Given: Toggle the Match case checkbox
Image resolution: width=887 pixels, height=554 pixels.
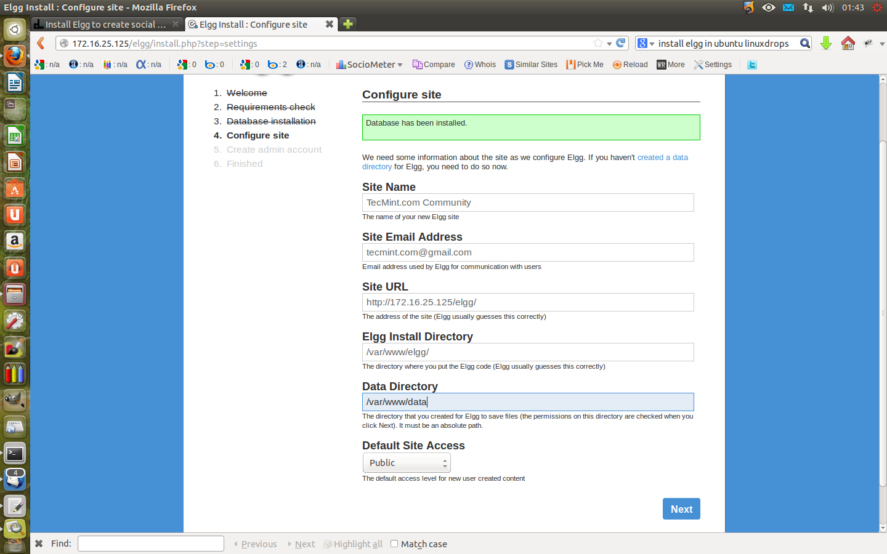Looking at the screenshot, I should tap(394, 544).
